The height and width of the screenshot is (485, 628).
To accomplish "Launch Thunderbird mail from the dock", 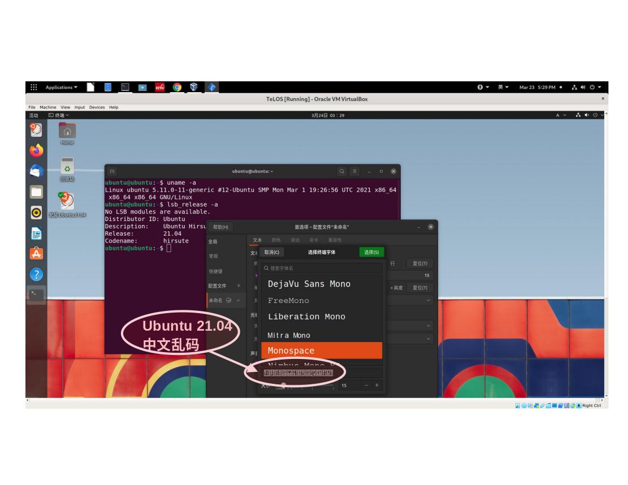I will [x=36, y=171].
